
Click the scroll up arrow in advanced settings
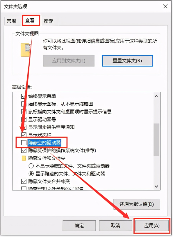pyautogui.click(x=156, y=96)
